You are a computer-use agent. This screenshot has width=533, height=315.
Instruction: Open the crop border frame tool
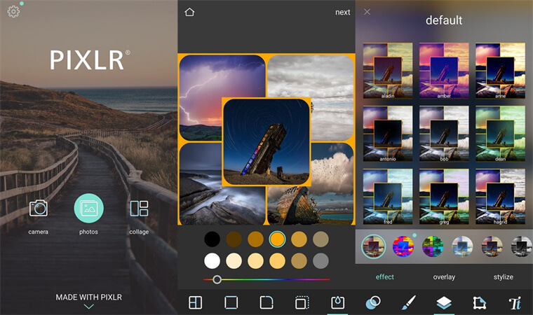(x=480, y=302)
